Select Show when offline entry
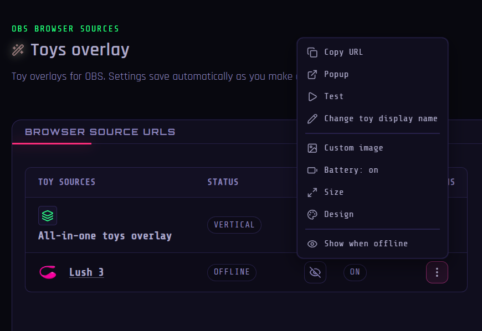Image resolution: width=482 pixels, height=331 pixels. pyautogui.click(x=372, y=244)
